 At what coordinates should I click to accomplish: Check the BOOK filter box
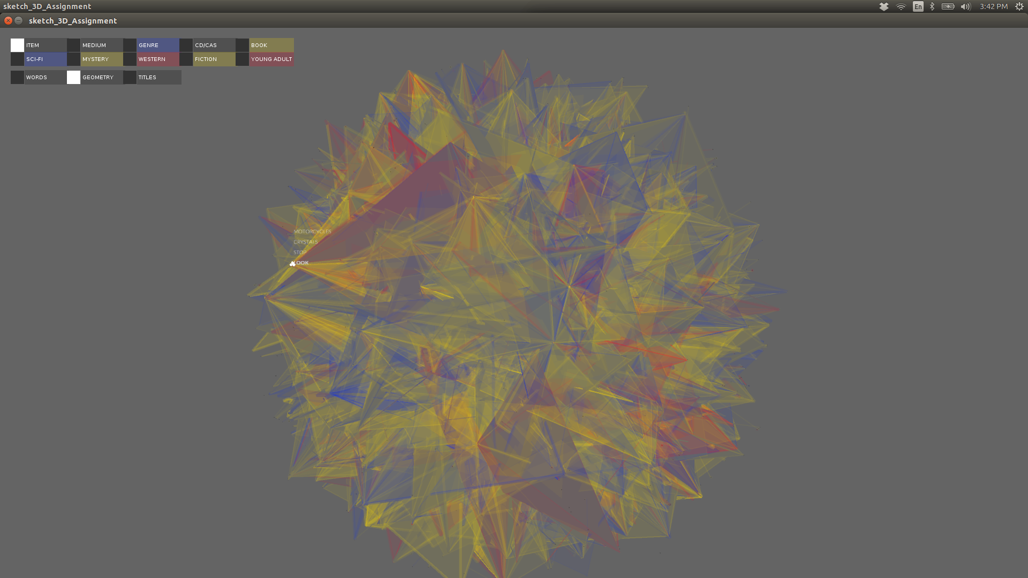click(242, 45)
